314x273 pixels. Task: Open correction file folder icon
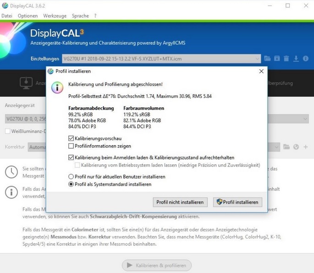[286, 147]
